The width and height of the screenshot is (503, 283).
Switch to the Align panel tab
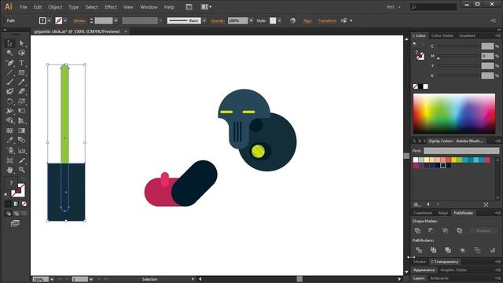(442, 213)
